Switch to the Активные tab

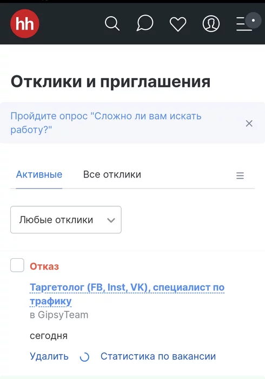(39, 174)
